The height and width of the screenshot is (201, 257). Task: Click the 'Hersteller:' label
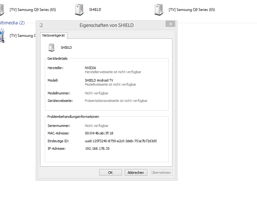tap(55, 68)
